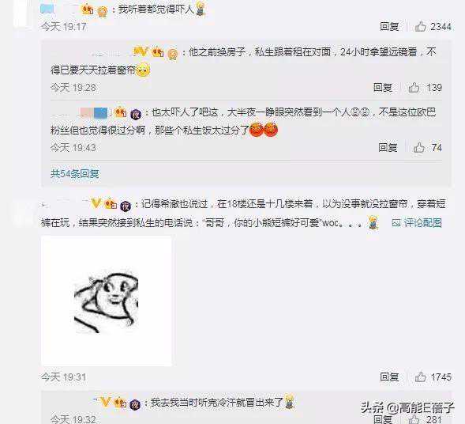Click the blurred username of the 19:43 replier

(80, 113)
